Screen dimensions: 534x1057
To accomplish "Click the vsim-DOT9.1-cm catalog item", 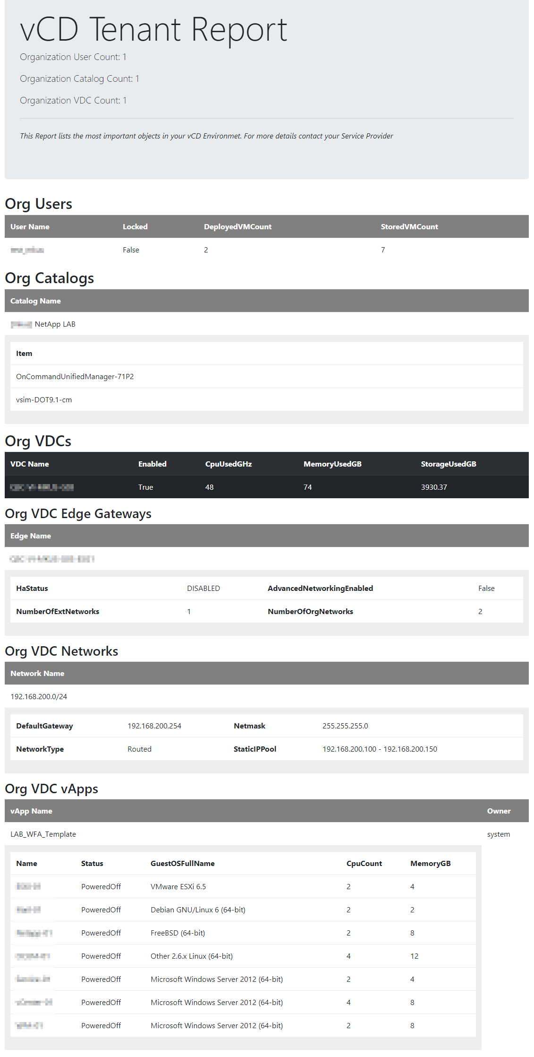I will pyautogui.click(x=44, y=400).
